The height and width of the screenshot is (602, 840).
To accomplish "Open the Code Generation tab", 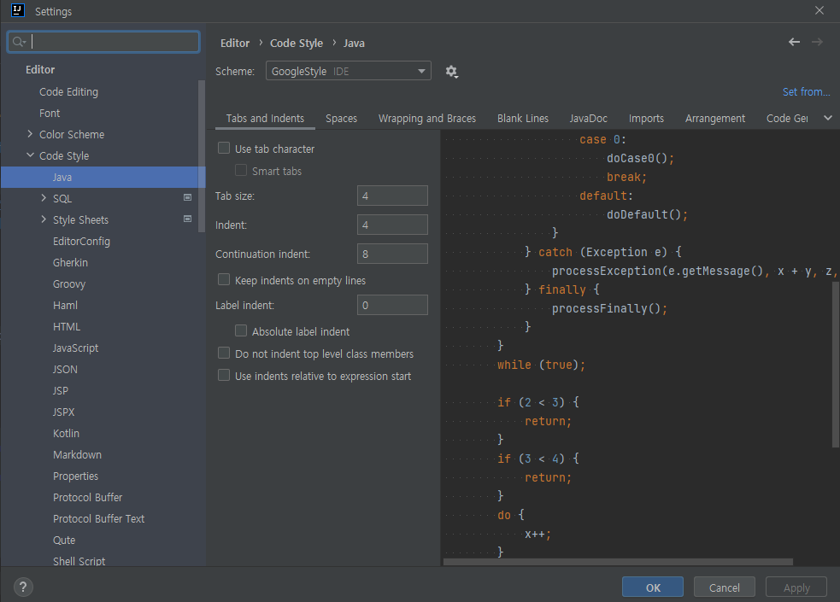I will (x=788, y=118).
